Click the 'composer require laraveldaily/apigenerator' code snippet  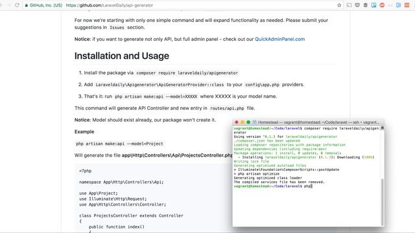click(x=187, y=73)
